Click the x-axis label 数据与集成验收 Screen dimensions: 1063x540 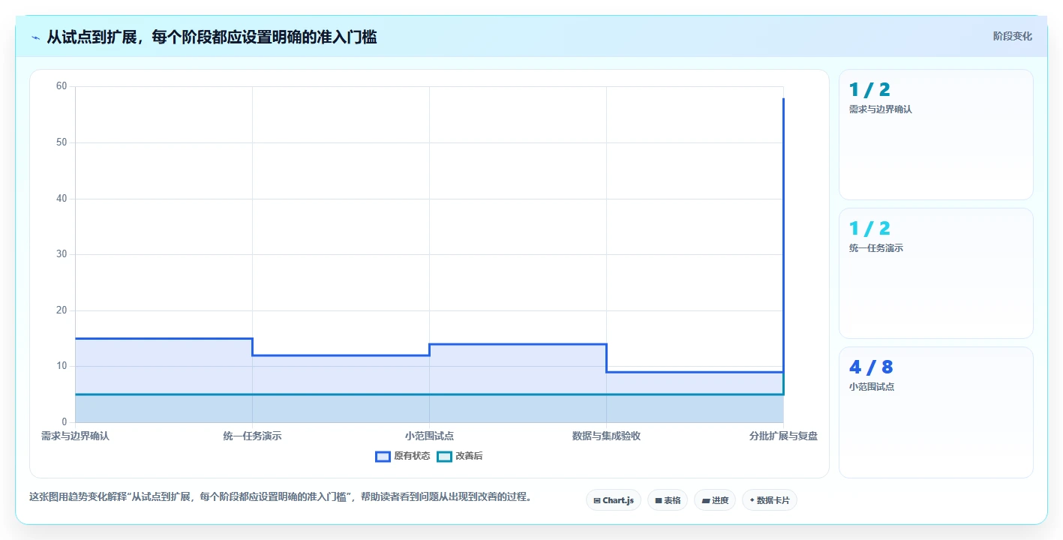click(606, 436)
